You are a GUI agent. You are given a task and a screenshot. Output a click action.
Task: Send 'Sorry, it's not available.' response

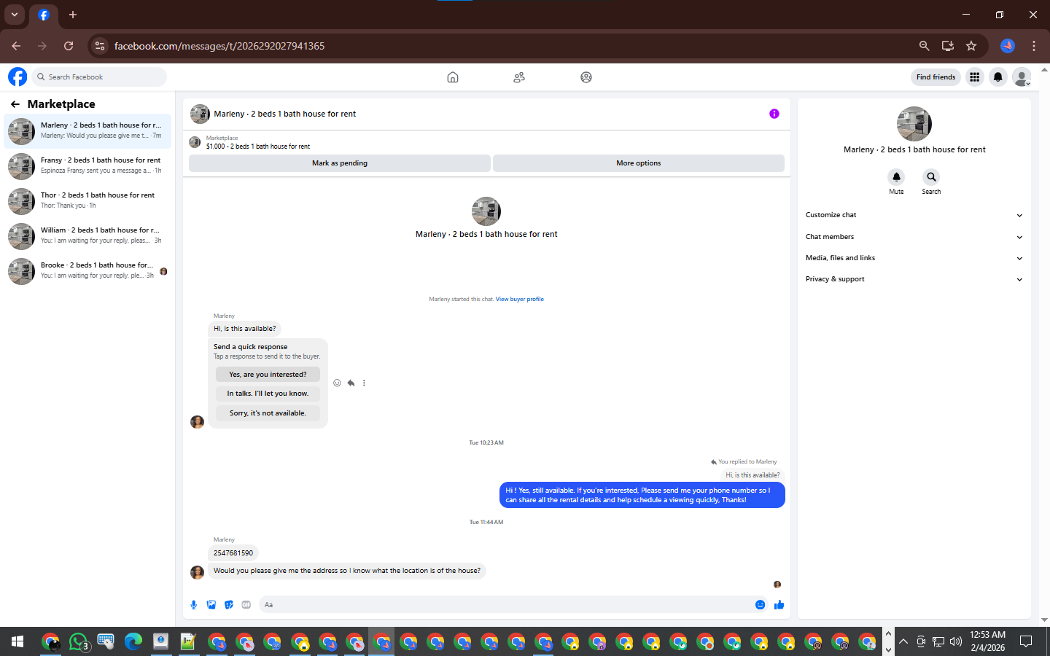pos(268,413)
